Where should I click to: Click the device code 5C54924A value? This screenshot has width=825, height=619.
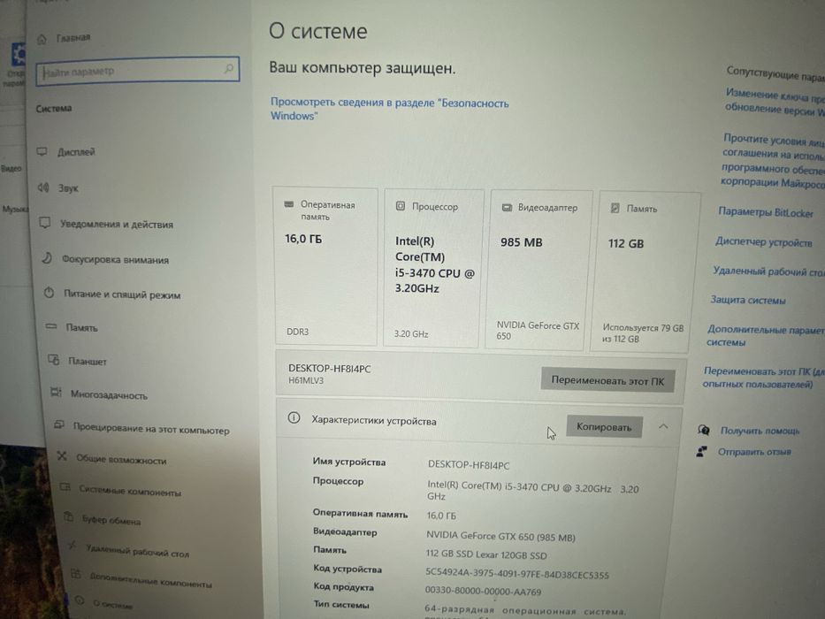tap(516, 574)
